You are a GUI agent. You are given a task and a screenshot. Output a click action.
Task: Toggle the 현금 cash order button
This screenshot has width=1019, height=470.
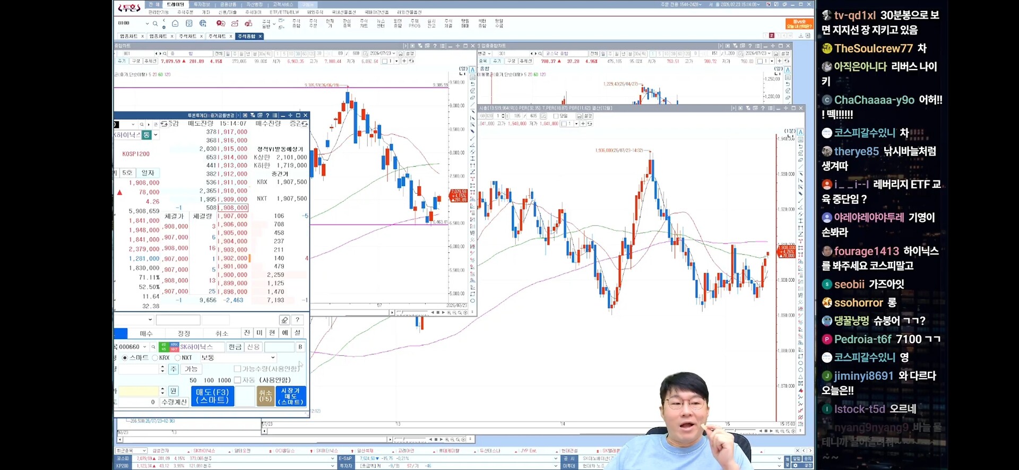235,347
